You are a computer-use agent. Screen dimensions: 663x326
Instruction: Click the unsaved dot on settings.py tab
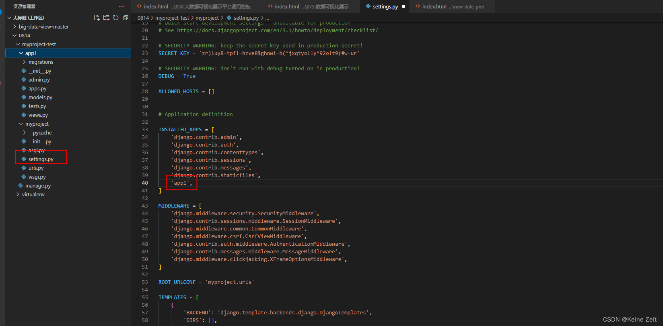pos(404,6)
